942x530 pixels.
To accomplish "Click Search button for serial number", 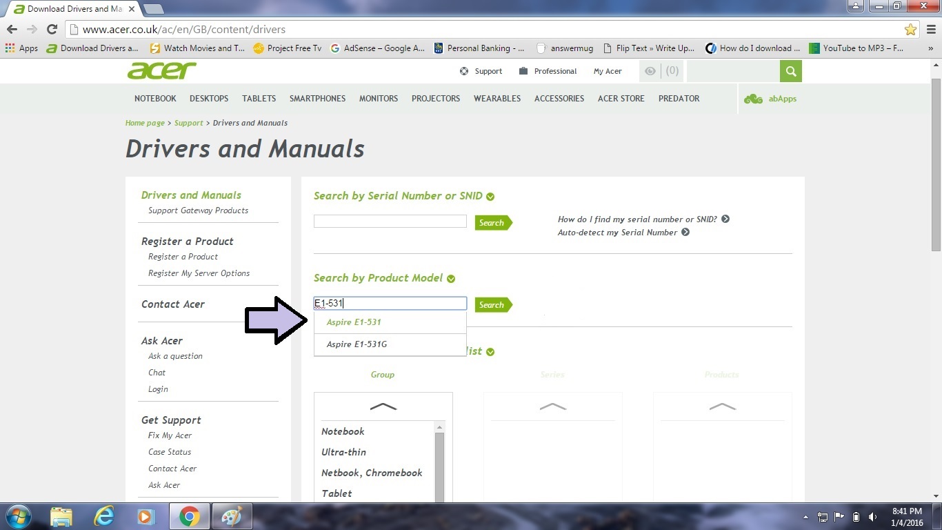I will click(492, 222).
